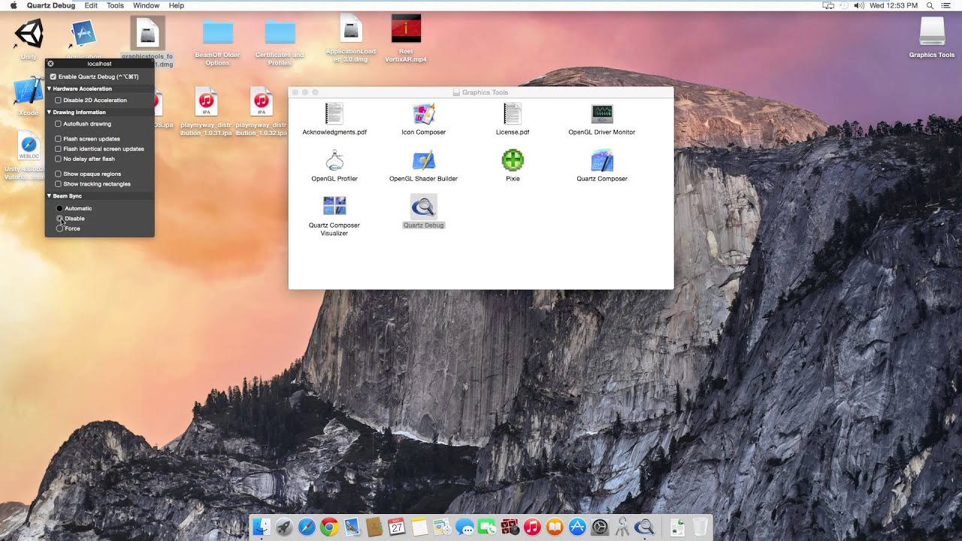Open the Calendar app in the Dock
This screenshot has width=962, height=541.
point(397,527)
